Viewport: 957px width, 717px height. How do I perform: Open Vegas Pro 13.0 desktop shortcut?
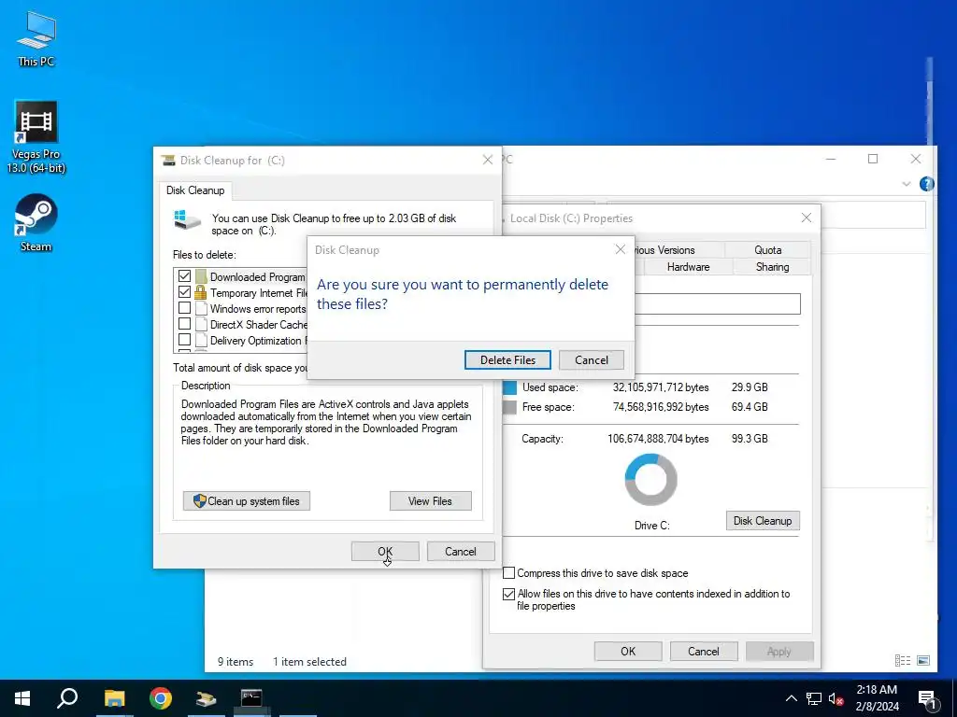(36, 137)
